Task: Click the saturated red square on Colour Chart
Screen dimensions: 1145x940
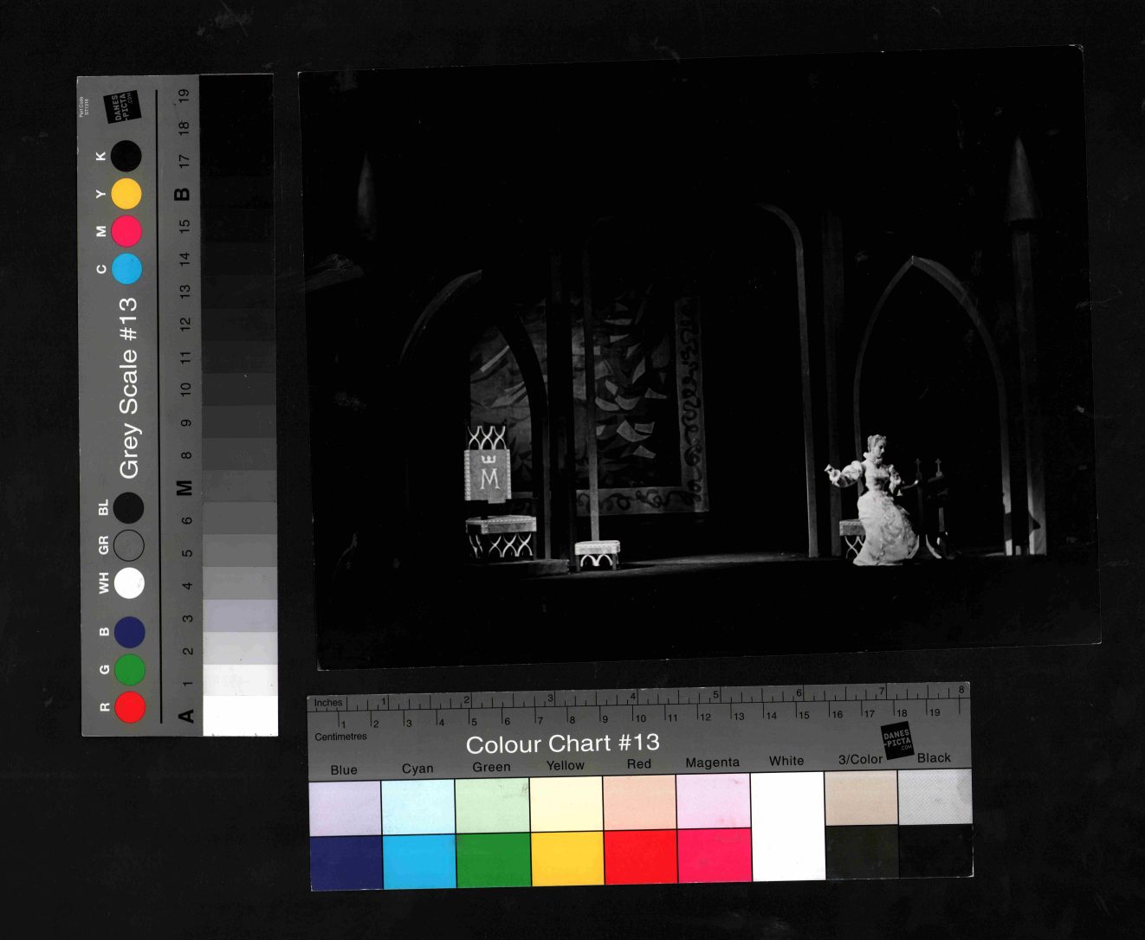Action: tap(639, 857)
